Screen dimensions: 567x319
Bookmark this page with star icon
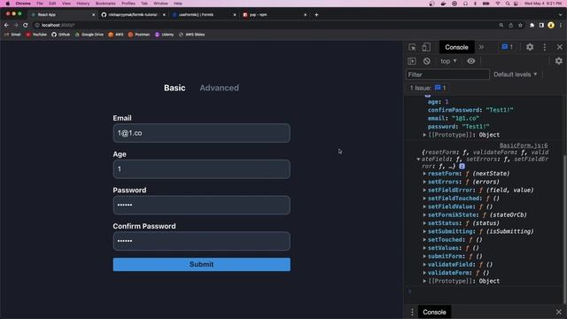520,25
